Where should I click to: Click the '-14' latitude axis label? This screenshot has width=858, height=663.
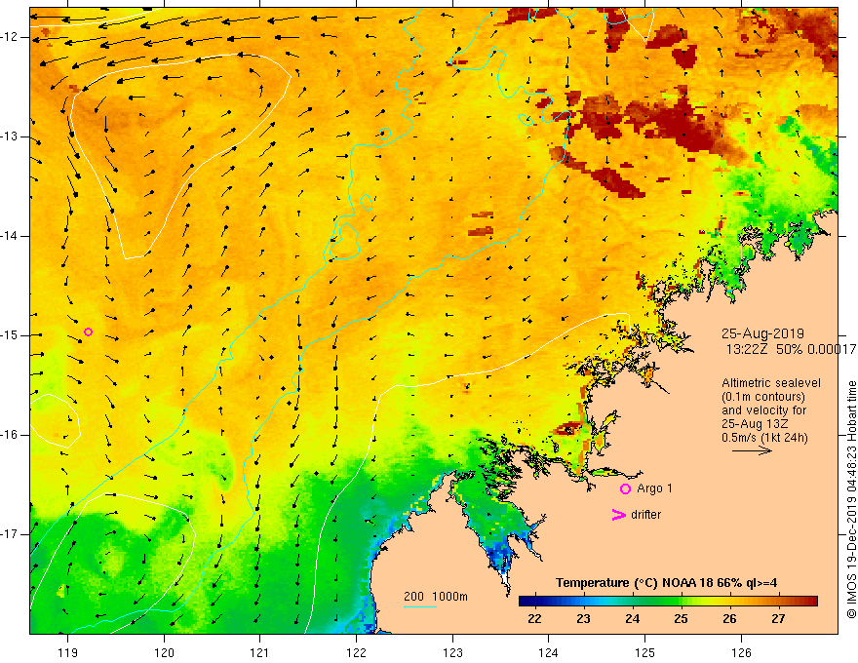pyautogui.click(x=11, y=236)
